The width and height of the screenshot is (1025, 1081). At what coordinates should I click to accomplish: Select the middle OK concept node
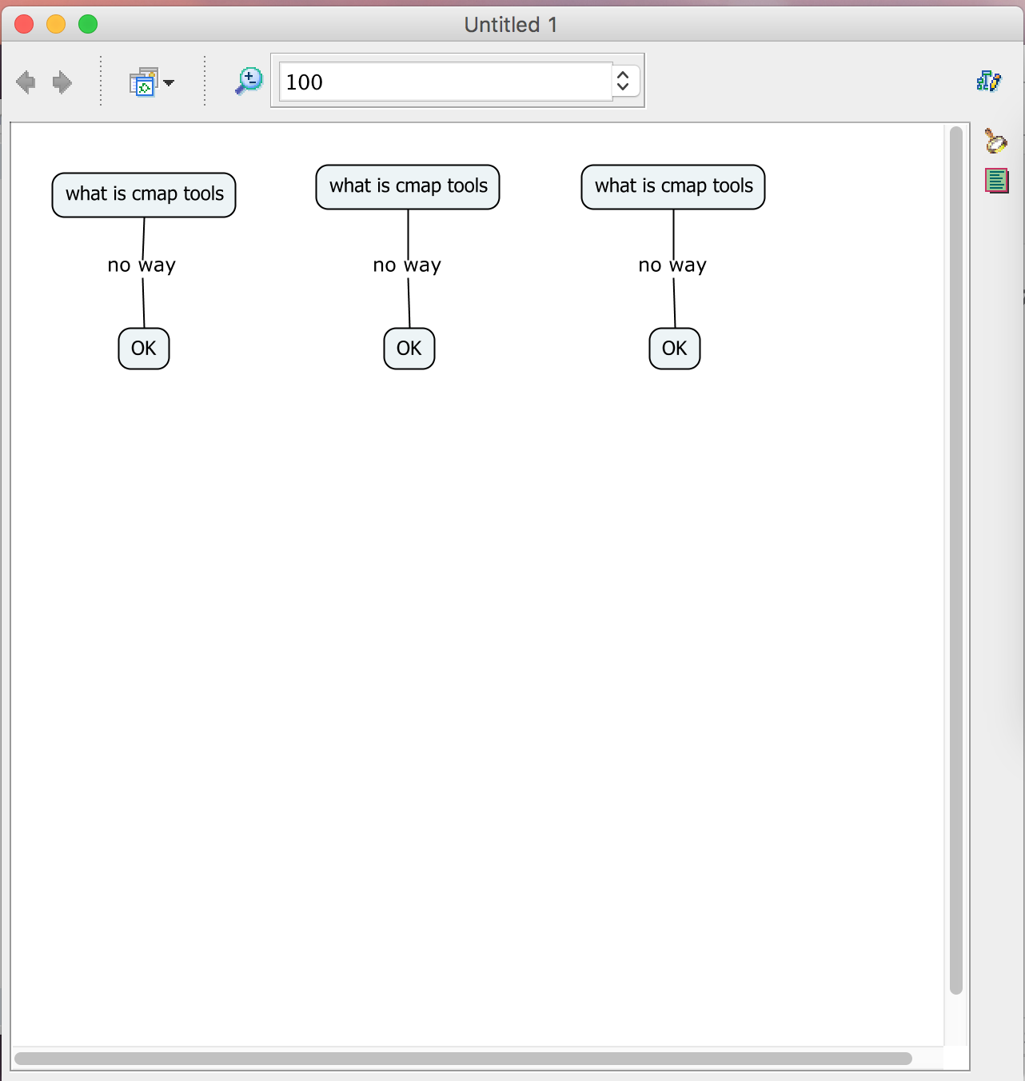click(409, 349)
